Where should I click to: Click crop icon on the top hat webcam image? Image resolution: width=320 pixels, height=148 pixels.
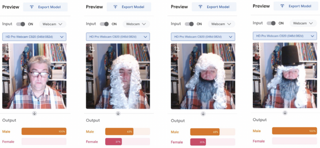click(259, 48)
